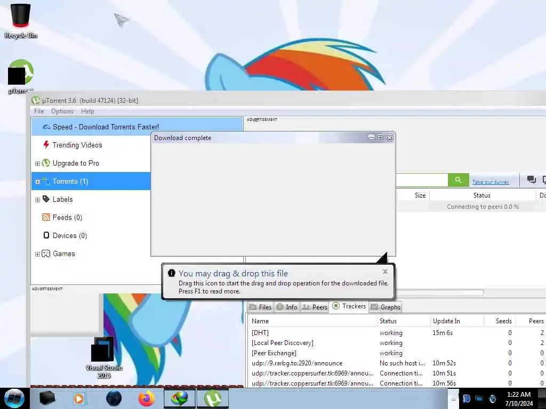Viewport: 546px width, 409px height.
Task: Open the Visual Studio 2015 desktop shortcut
Action: click(104, 357)
